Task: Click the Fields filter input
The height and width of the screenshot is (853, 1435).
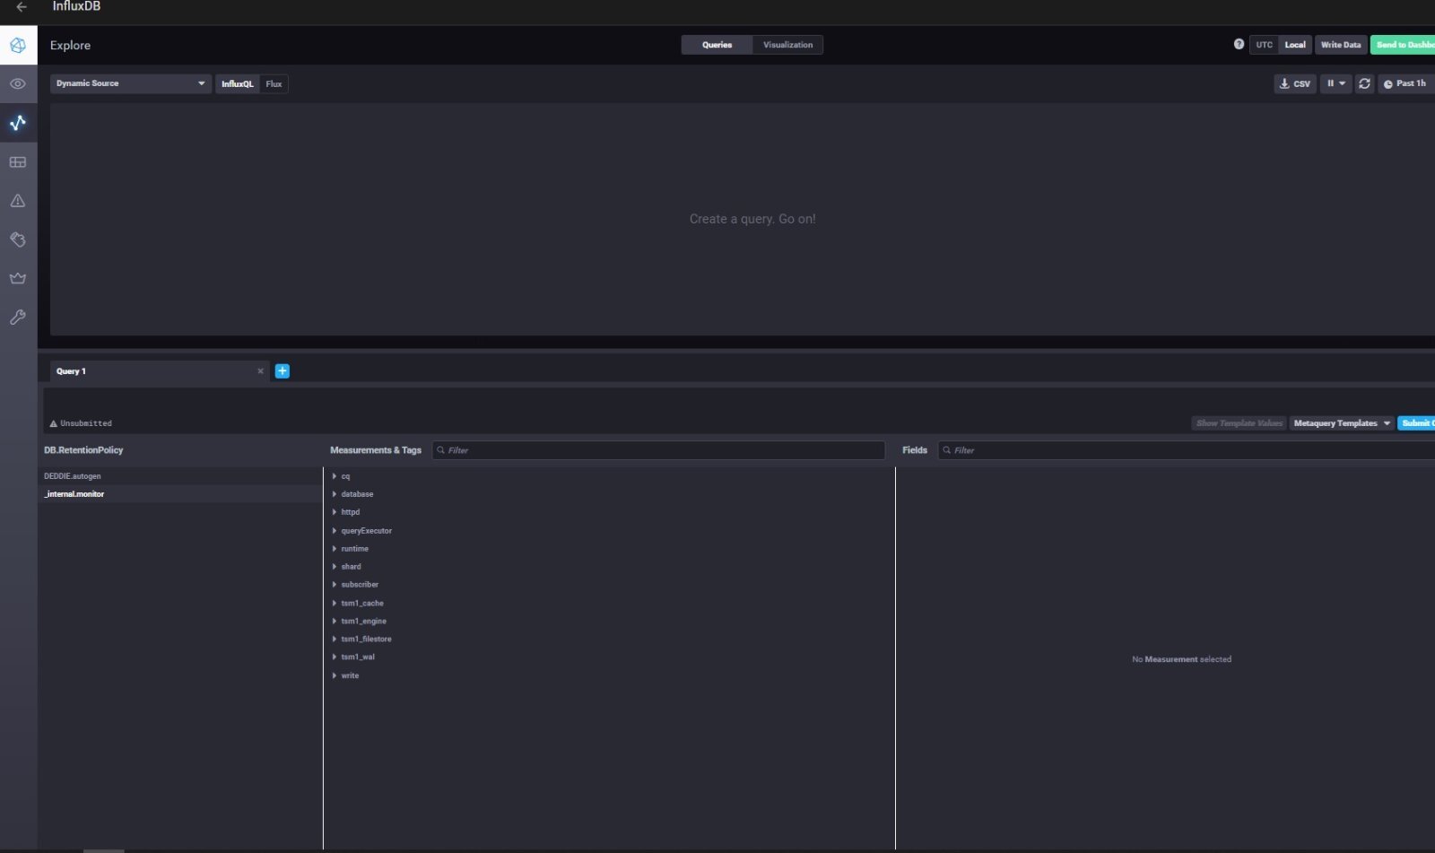Action: (x=1186, y=450)
